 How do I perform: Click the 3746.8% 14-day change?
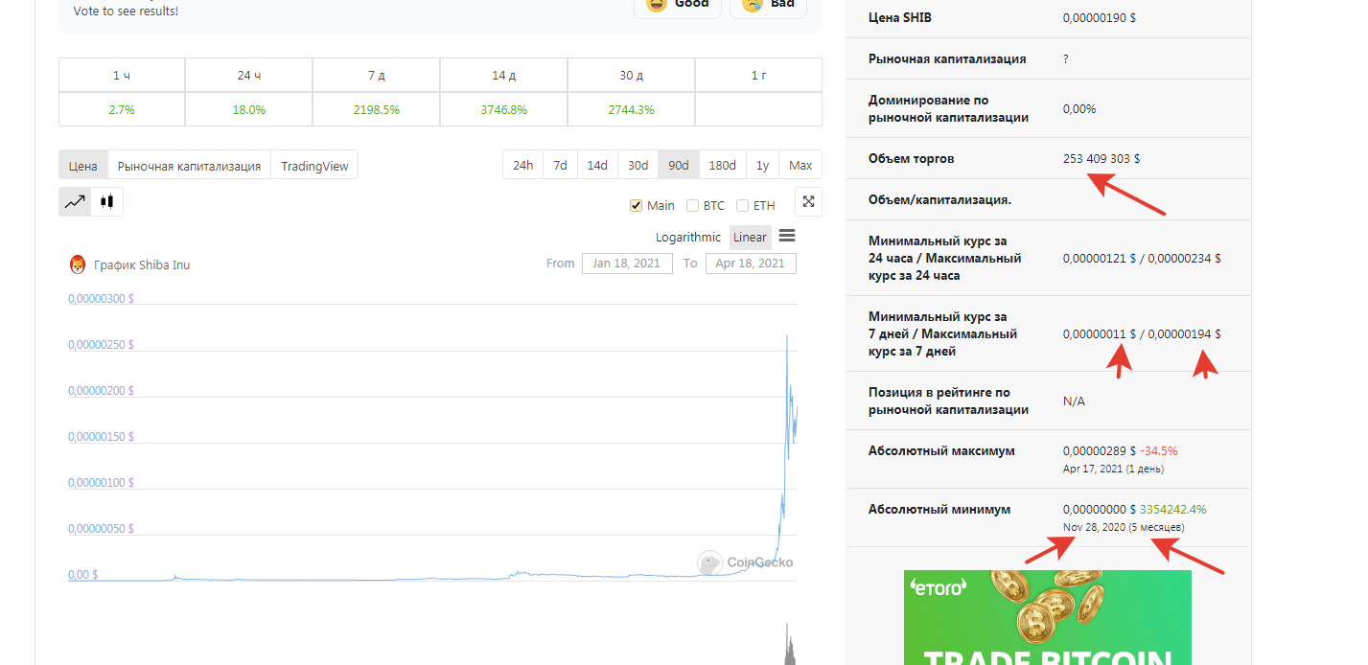tap(503, 109)
